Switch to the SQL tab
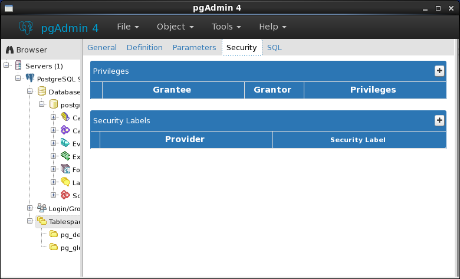This screenshot has width=460, height=279. (x=274, y=48)
